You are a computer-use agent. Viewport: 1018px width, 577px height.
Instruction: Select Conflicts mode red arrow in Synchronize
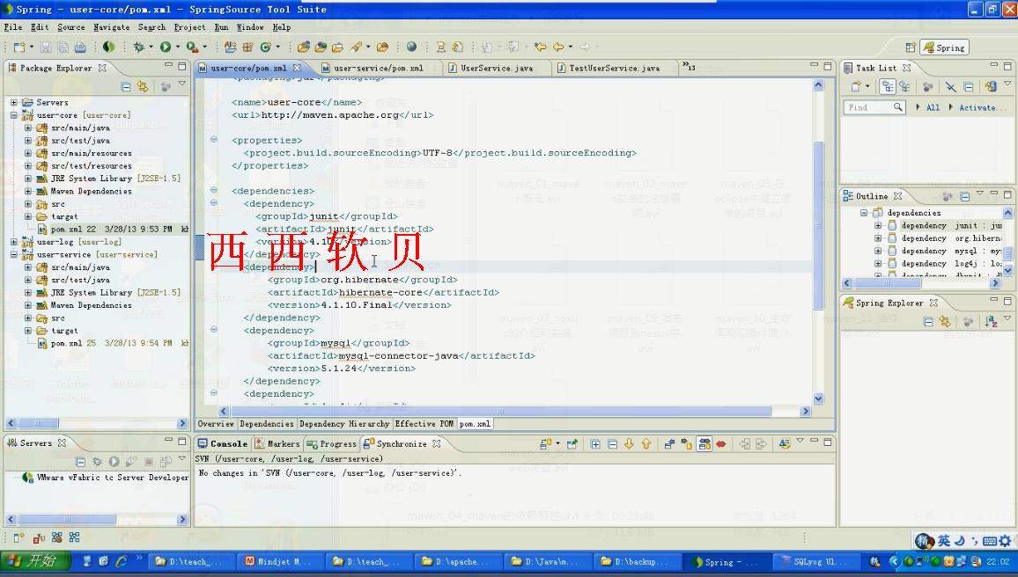click(x=720, y=444)
